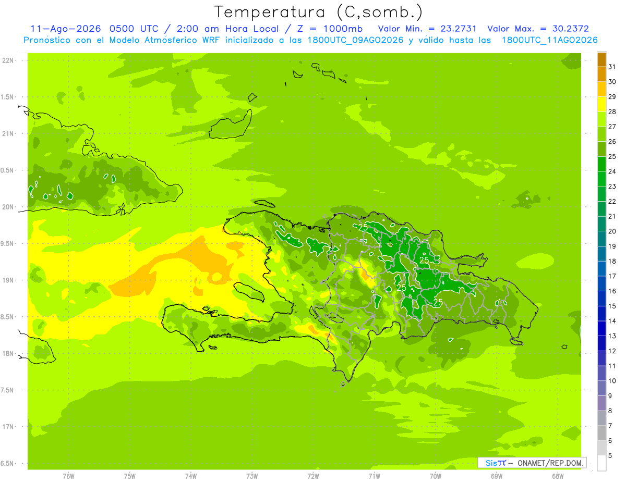
Task: Click the "74W" longitude axis label
Action: pyautogui.click(x=190, y=476)
